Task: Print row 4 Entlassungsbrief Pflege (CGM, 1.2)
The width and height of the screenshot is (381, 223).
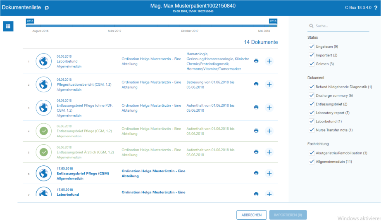Action: coord(256,131)
